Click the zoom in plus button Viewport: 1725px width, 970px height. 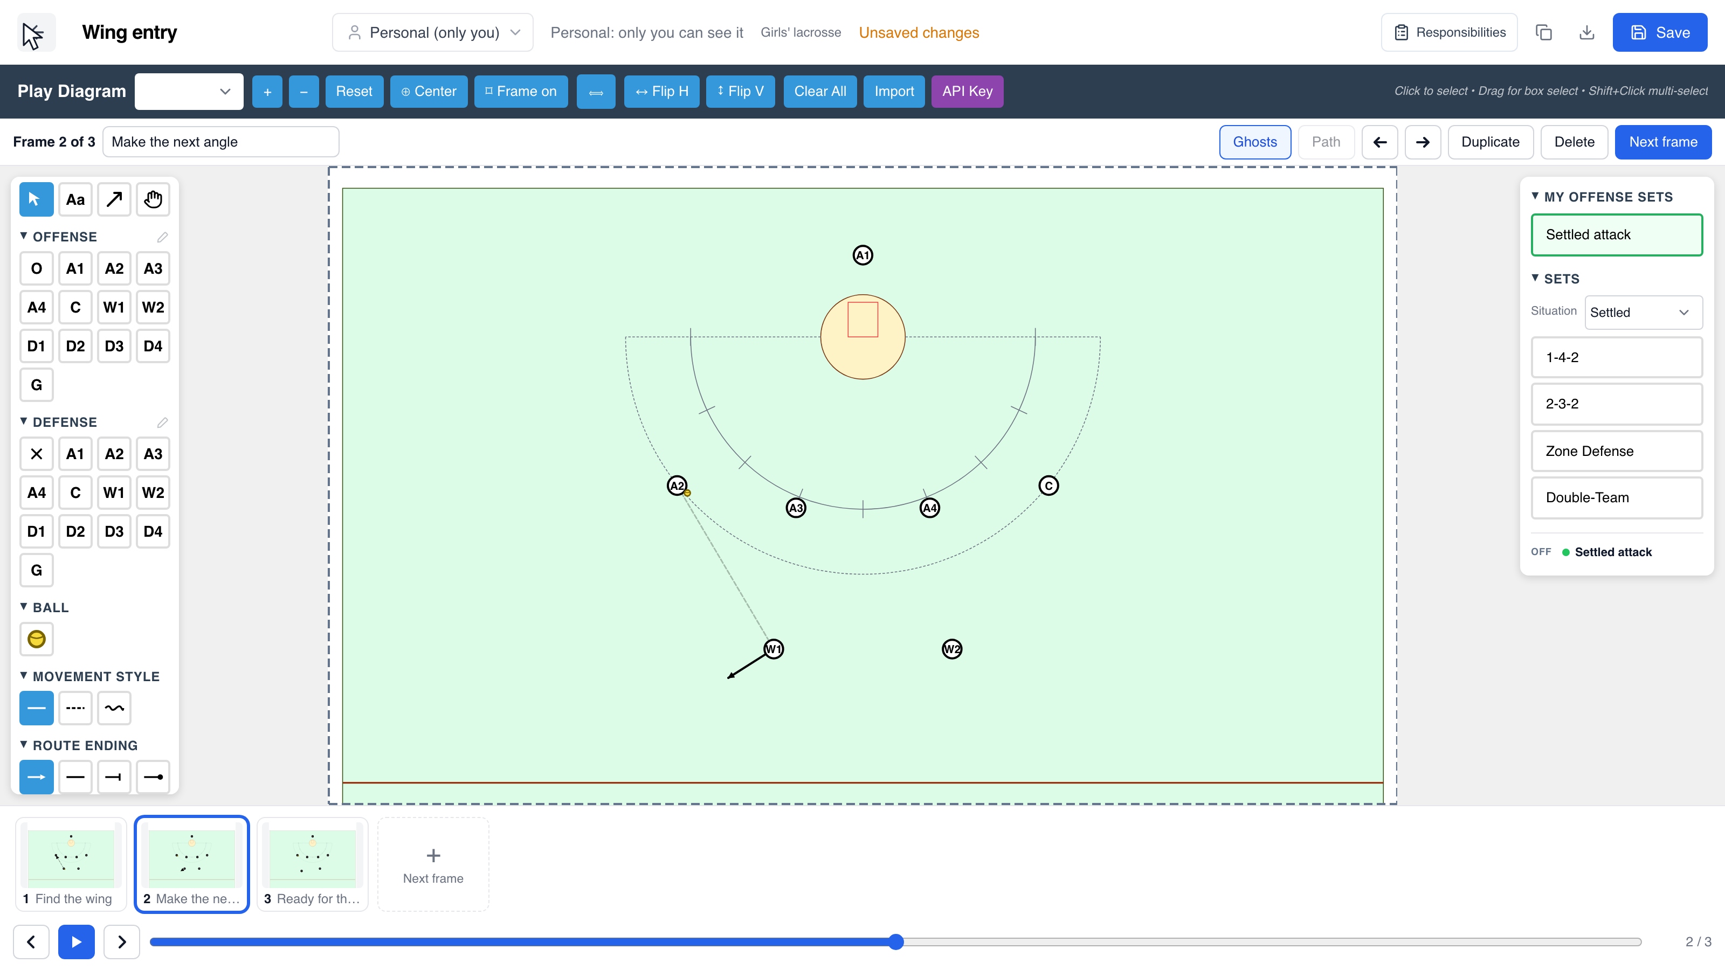click(267, 91)
